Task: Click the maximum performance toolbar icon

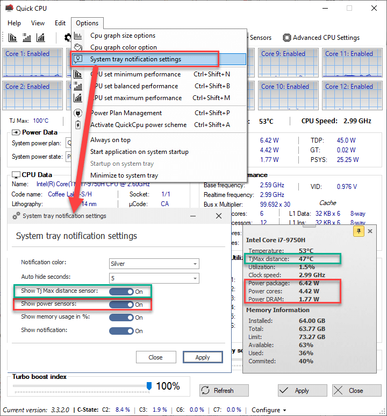Action: click(40, 38)
